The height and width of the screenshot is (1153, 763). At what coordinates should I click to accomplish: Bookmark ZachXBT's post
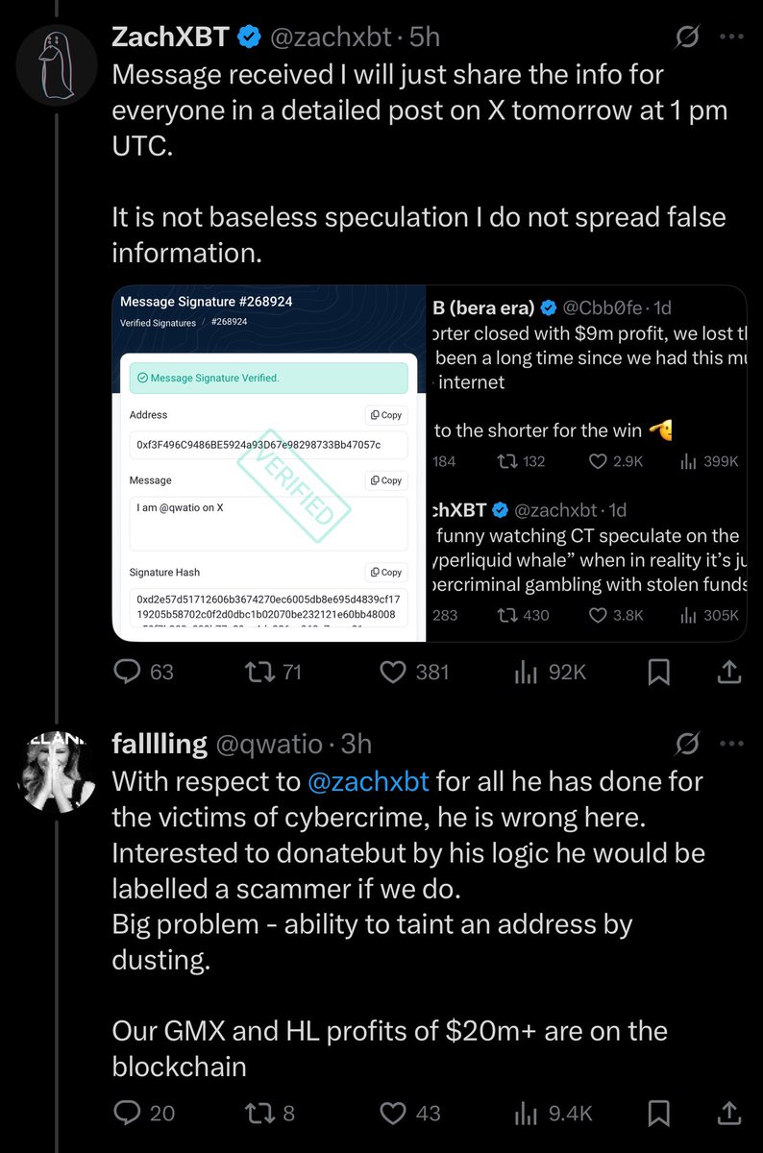pos(658,673)
